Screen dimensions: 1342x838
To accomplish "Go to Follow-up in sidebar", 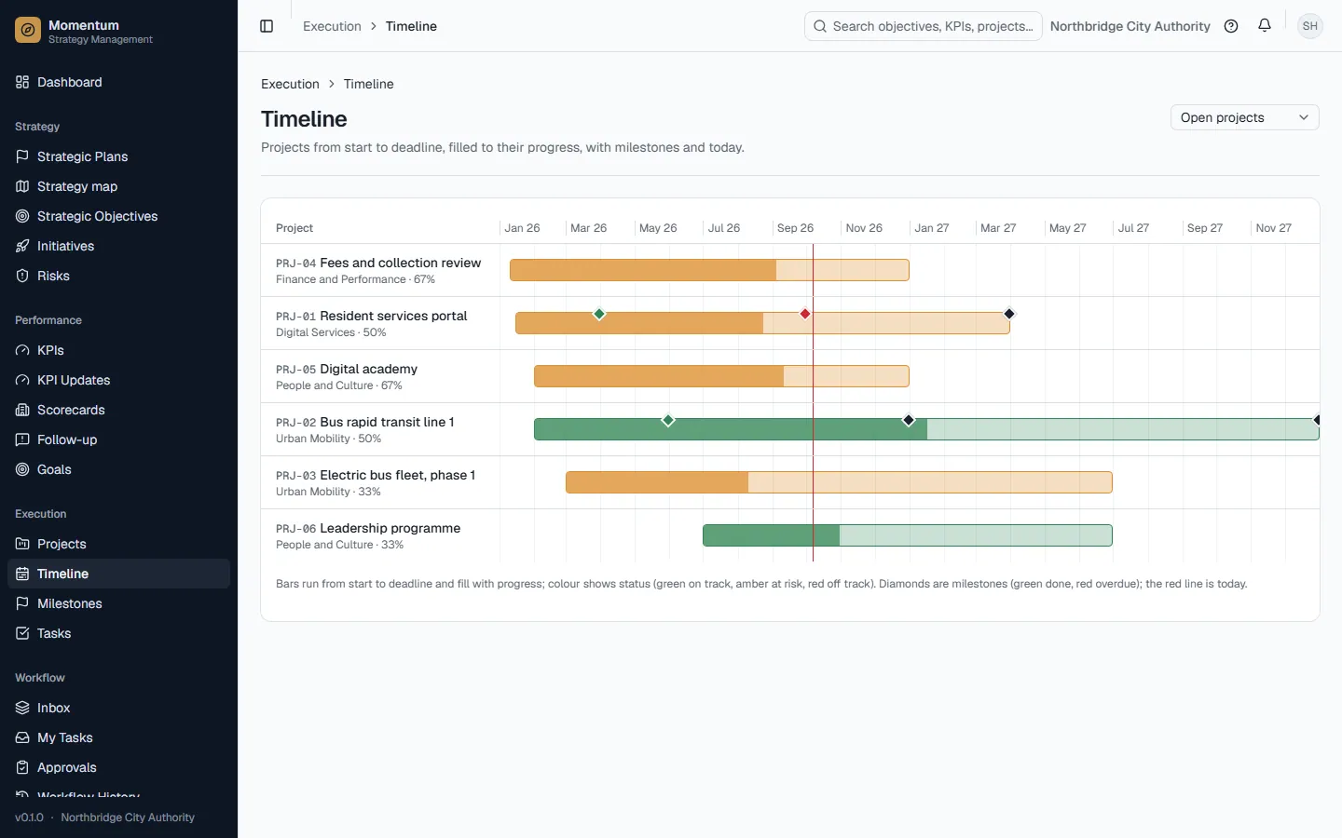I will point(118,439).
